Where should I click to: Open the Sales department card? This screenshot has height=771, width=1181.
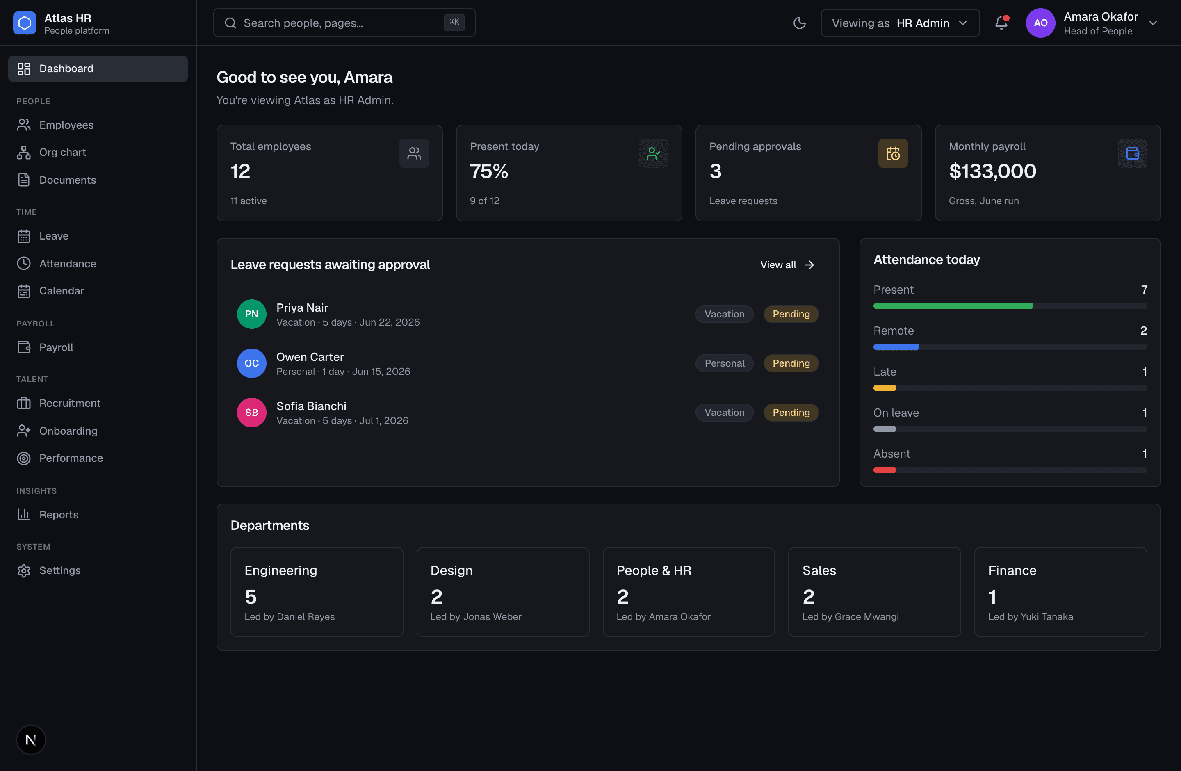coord(874,592)
